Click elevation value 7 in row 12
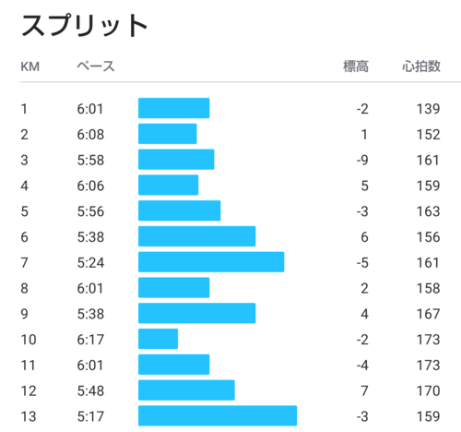The width and height of the screenshot is (461, 432). [x=364, y=390]
